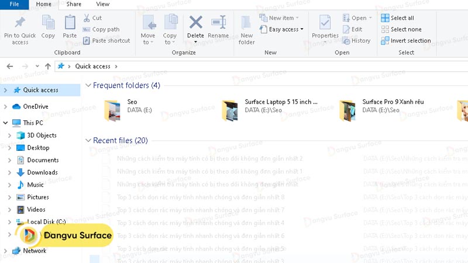Viewport: 468px width, 263px height.
Task: Click the New folder icon
Action: pyautogui.click(x=246, y=23)
